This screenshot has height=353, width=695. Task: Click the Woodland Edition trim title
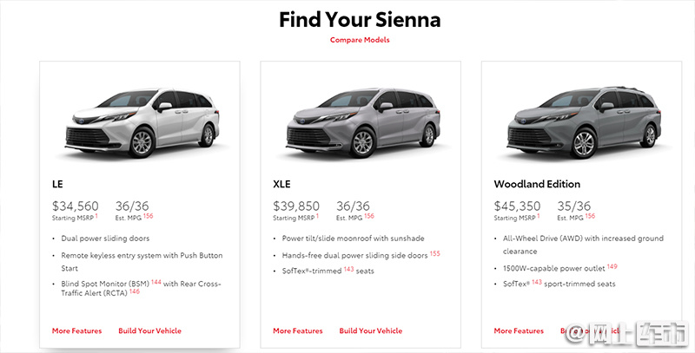click(537, 184)
